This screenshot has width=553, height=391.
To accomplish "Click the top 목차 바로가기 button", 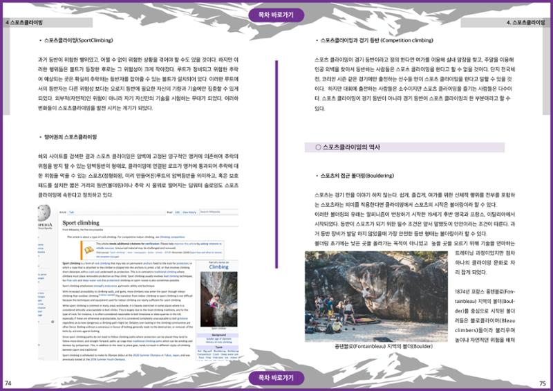I will 276,15.
